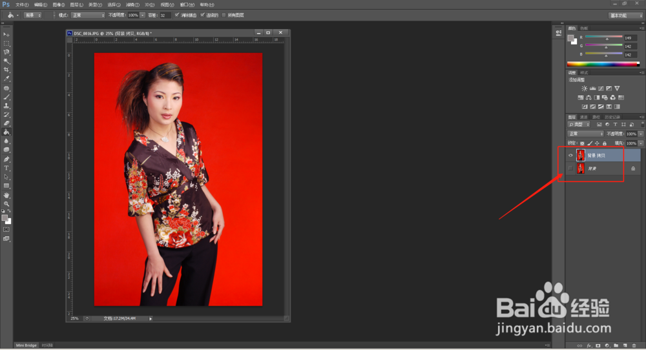Click the delete layer trash icon

[x=634, y=345]
